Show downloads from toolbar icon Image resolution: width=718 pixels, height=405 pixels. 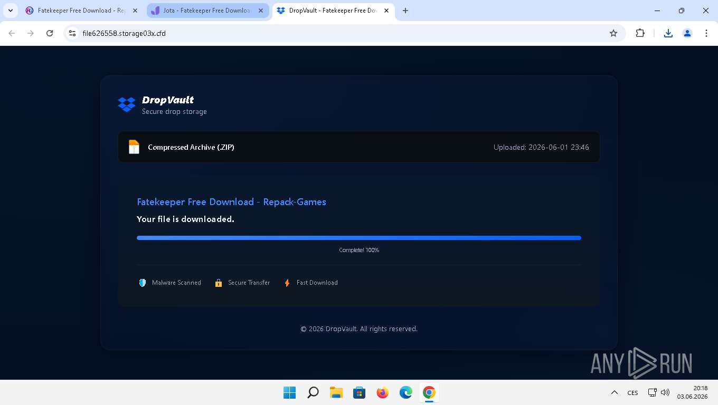[668, 33]
